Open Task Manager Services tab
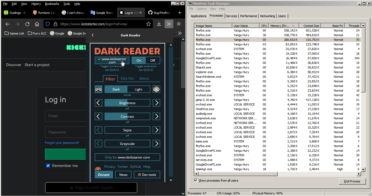Image resolution: width=372 pixels, height=196 pixels. click(x=231, y=16)
